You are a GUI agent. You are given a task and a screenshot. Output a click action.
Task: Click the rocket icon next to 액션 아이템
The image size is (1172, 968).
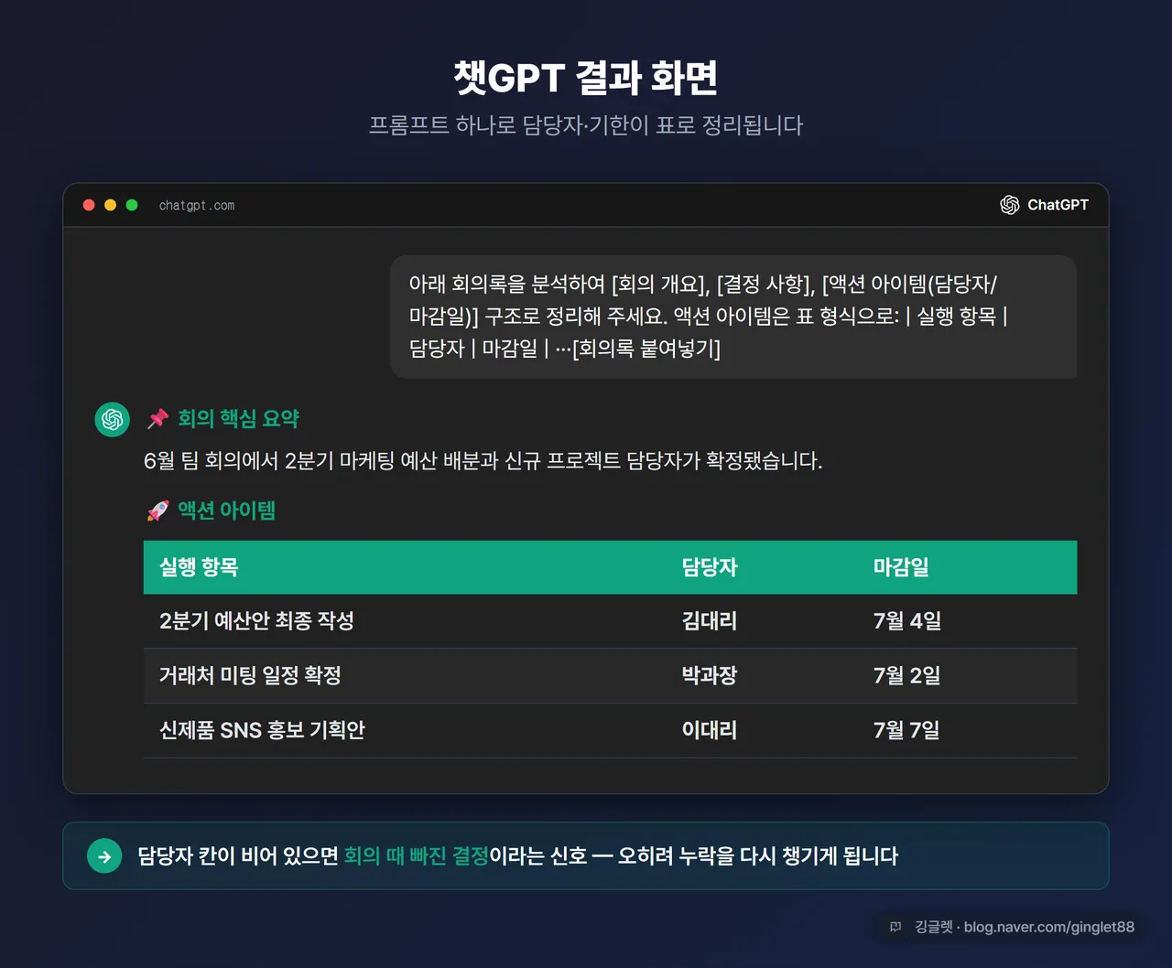[158, 511]
